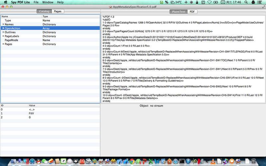Click the Value column header

click(x=64, y=105)
